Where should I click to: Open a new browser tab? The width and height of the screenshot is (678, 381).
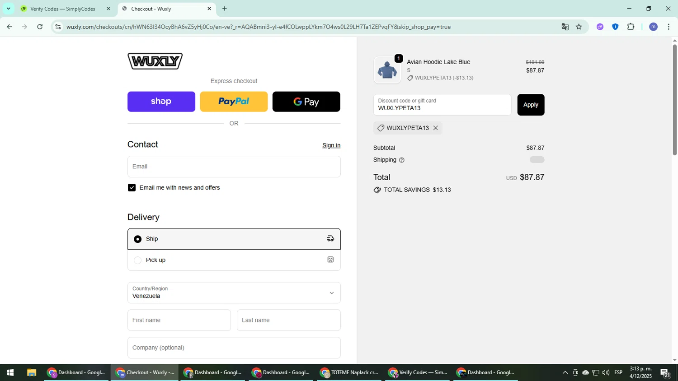pos(225,9)
